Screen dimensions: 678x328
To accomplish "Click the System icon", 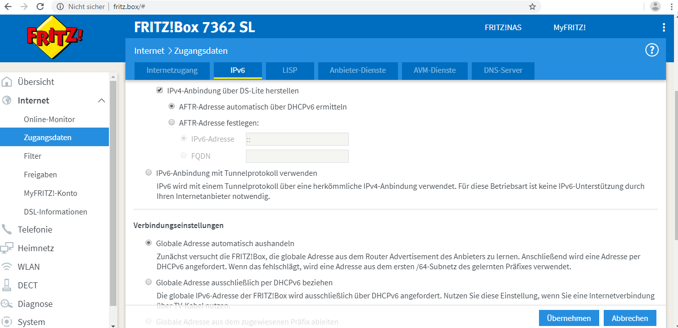I will (x=7, y=322).
